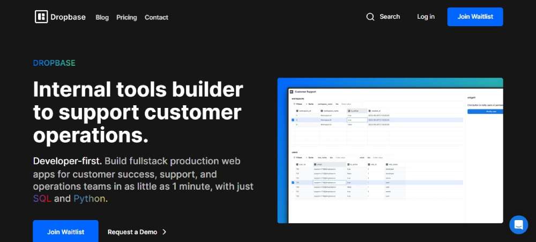
Task: Click the Dropbase brand name
Action: tap(68, 17)
